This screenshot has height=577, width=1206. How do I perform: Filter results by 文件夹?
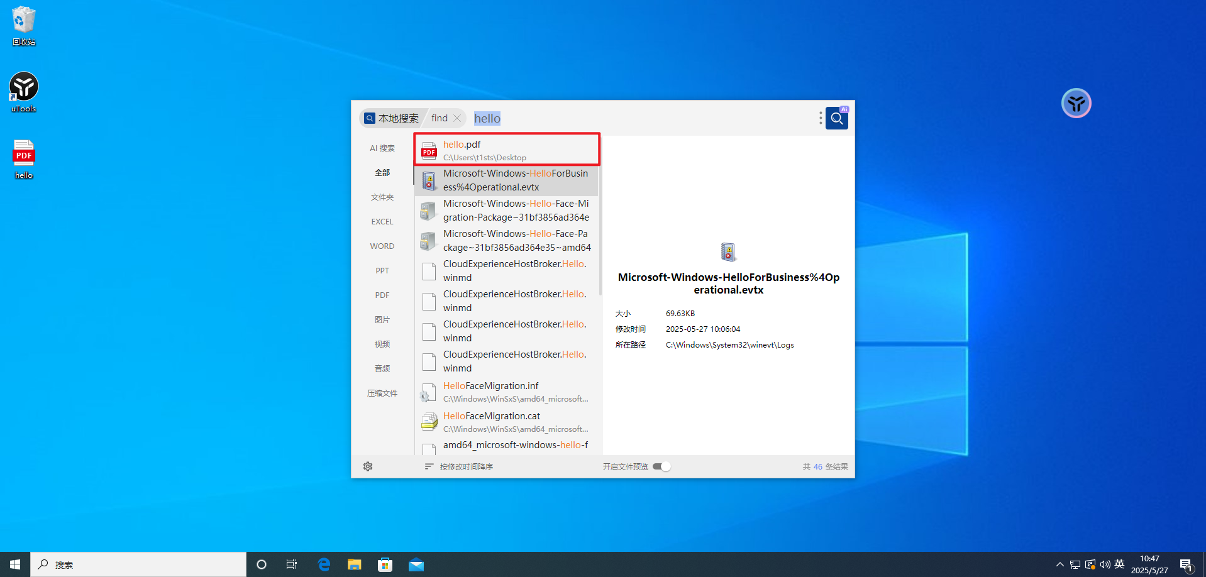pyautogui.click(x=382, y=197)
